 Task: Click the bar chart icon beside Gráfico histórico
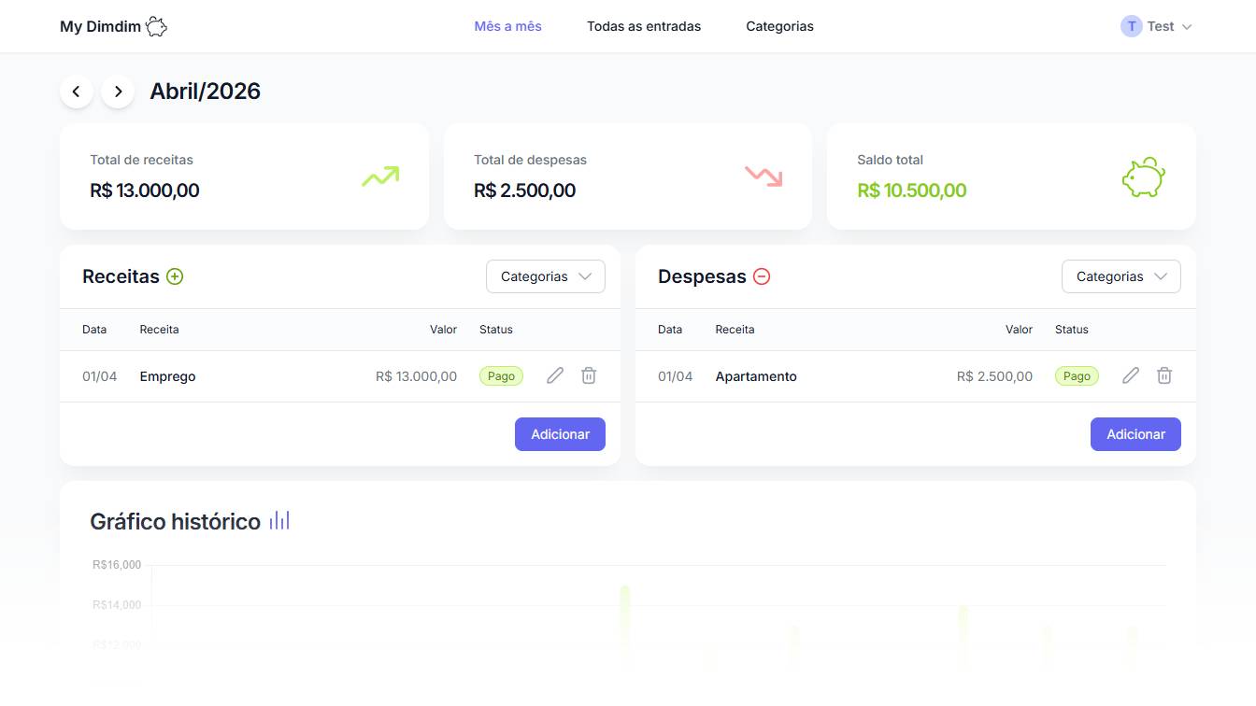[x=279, y=521]
